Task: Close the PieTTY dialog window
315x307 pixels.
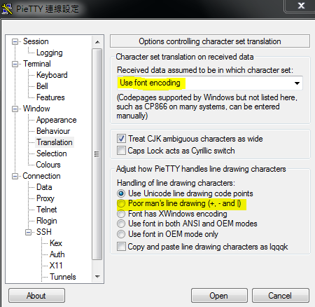Action: [301, 6]
